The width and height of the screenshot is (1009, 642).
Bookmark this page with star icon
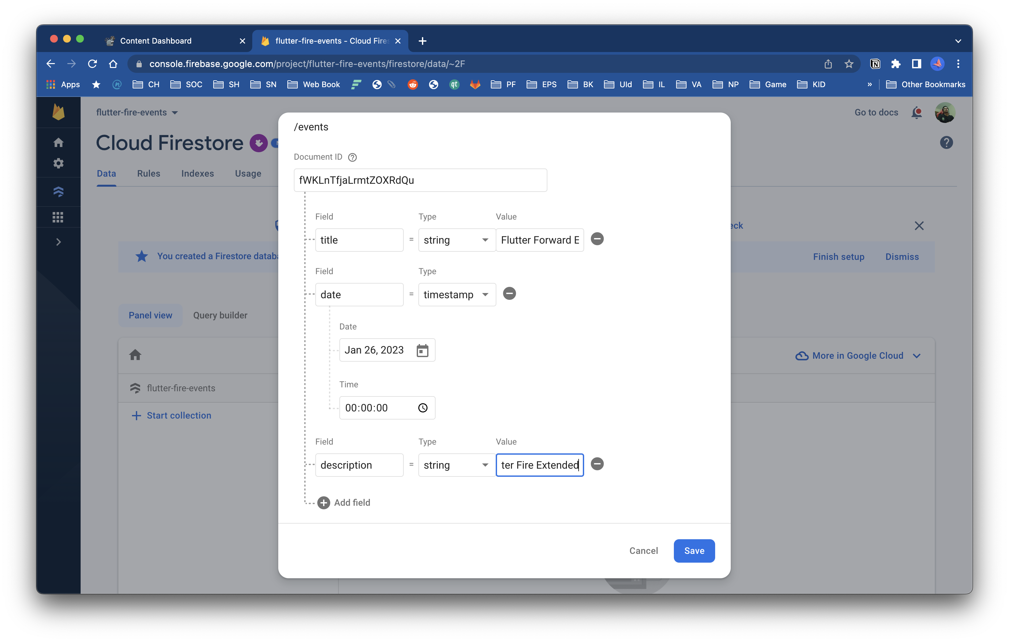848,64
